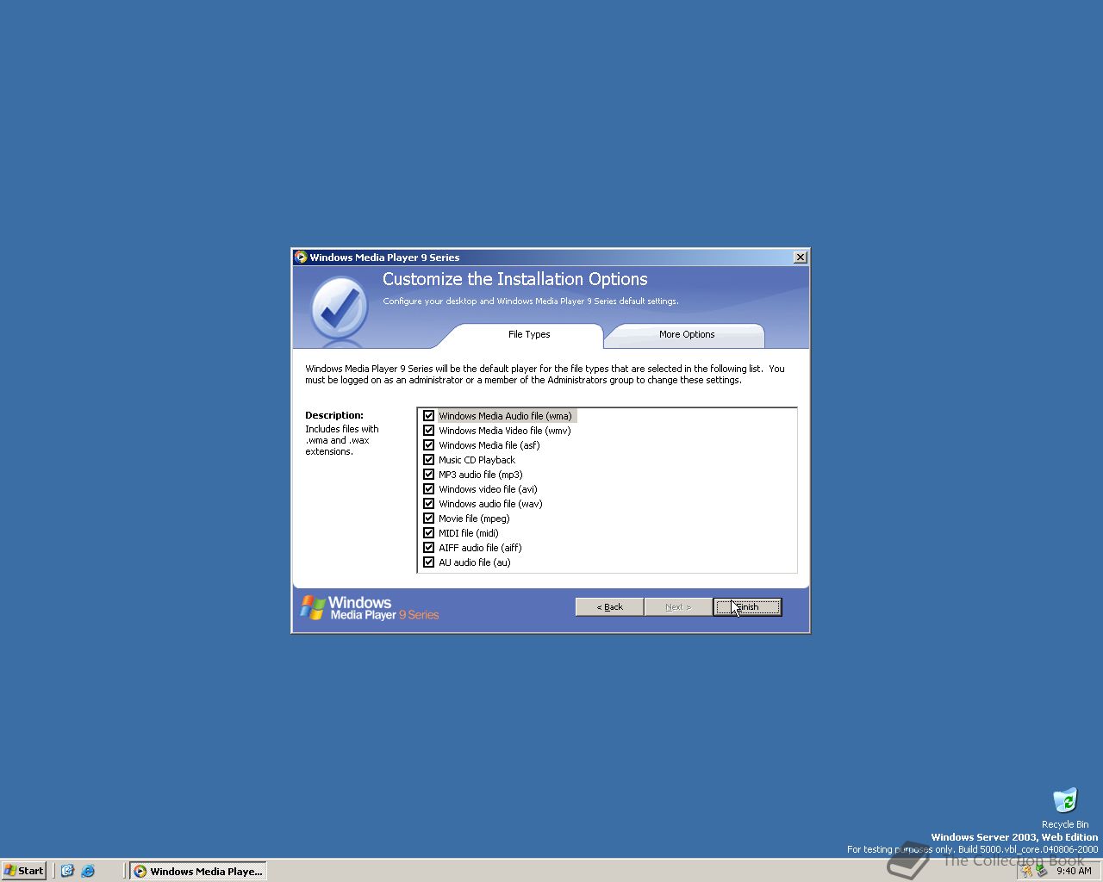Toggle MP3 audio file (mp3) checkbox
This screenshot has height=882, width=1103.
(x=428, y=475)
